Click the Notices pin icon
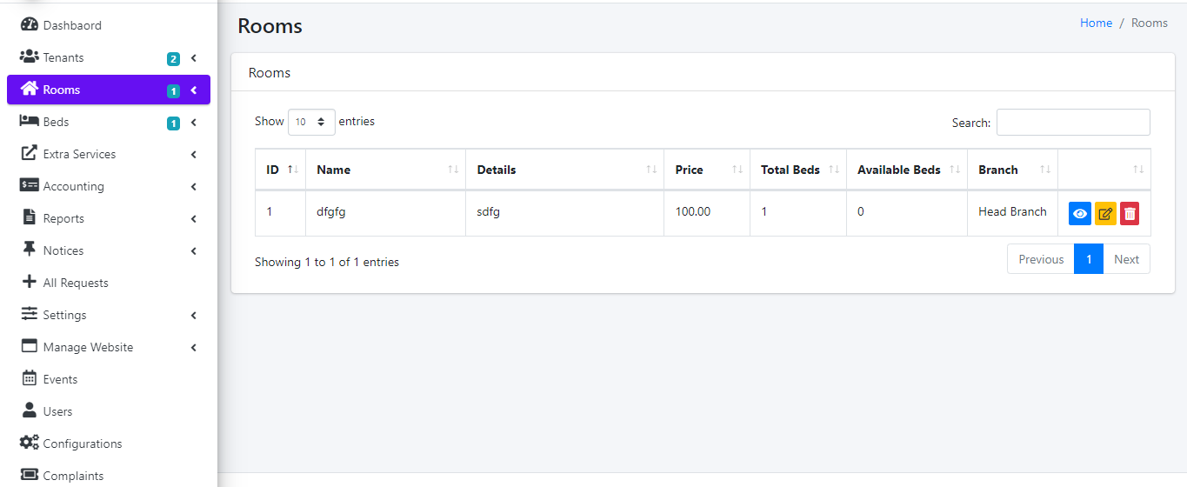Screen dimensions: 1187x487 coord(30,250)
